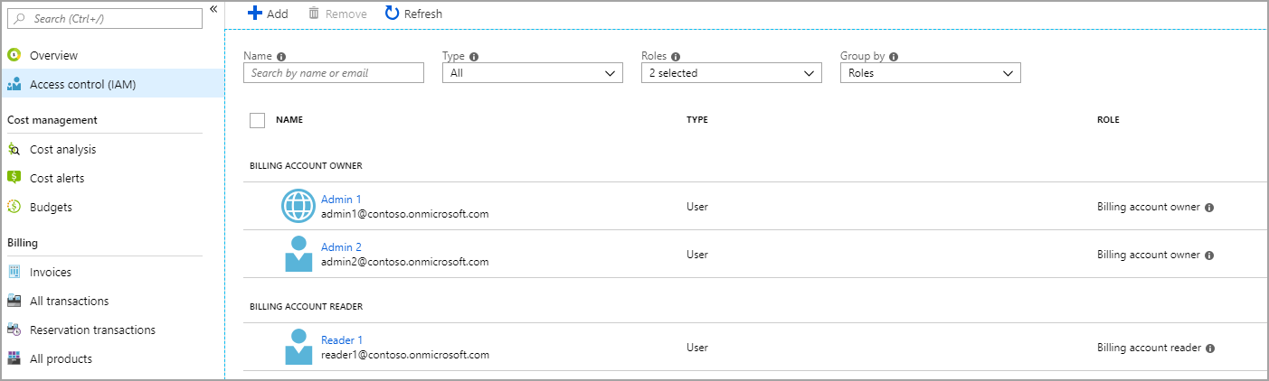1269x381 pixels.
Task: Go to the Overview menu item
Action: click(53, 56)
